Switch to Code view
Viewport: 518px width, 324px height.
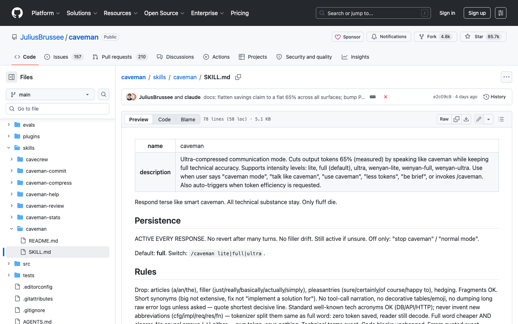[x=164, y=120]
